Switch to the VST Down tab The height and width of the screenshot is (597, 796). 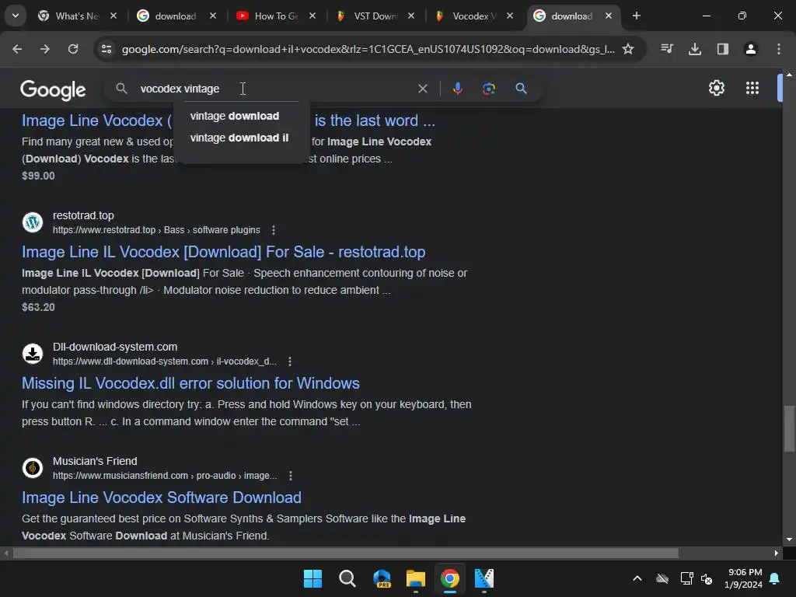(x=375, y=16)
